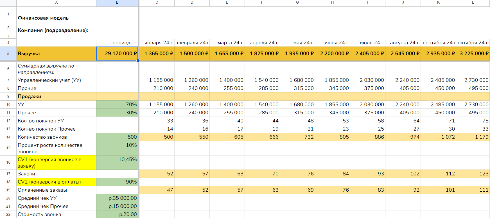Select the "Продажи" section header cell
Viewport: 490px width, 218px height.
56,96
